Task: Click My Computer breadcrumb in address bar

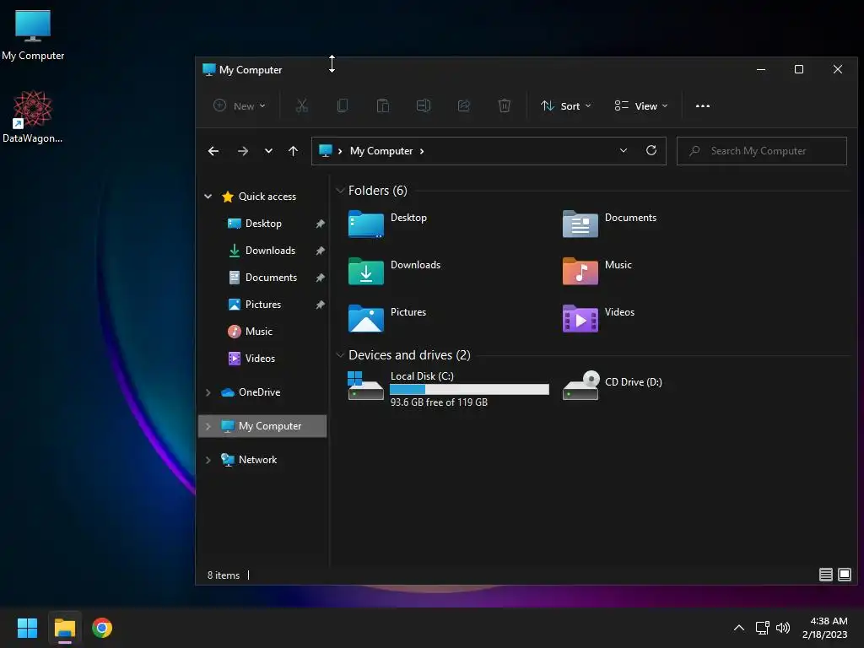Action: (381, 151)
